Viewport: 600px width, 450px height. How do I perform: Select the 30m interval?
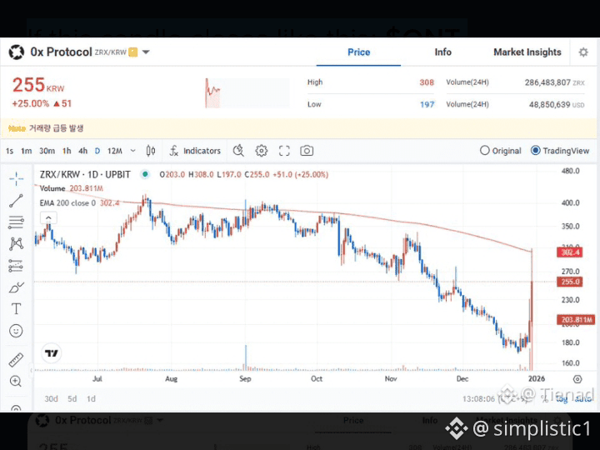pos(47,151)
